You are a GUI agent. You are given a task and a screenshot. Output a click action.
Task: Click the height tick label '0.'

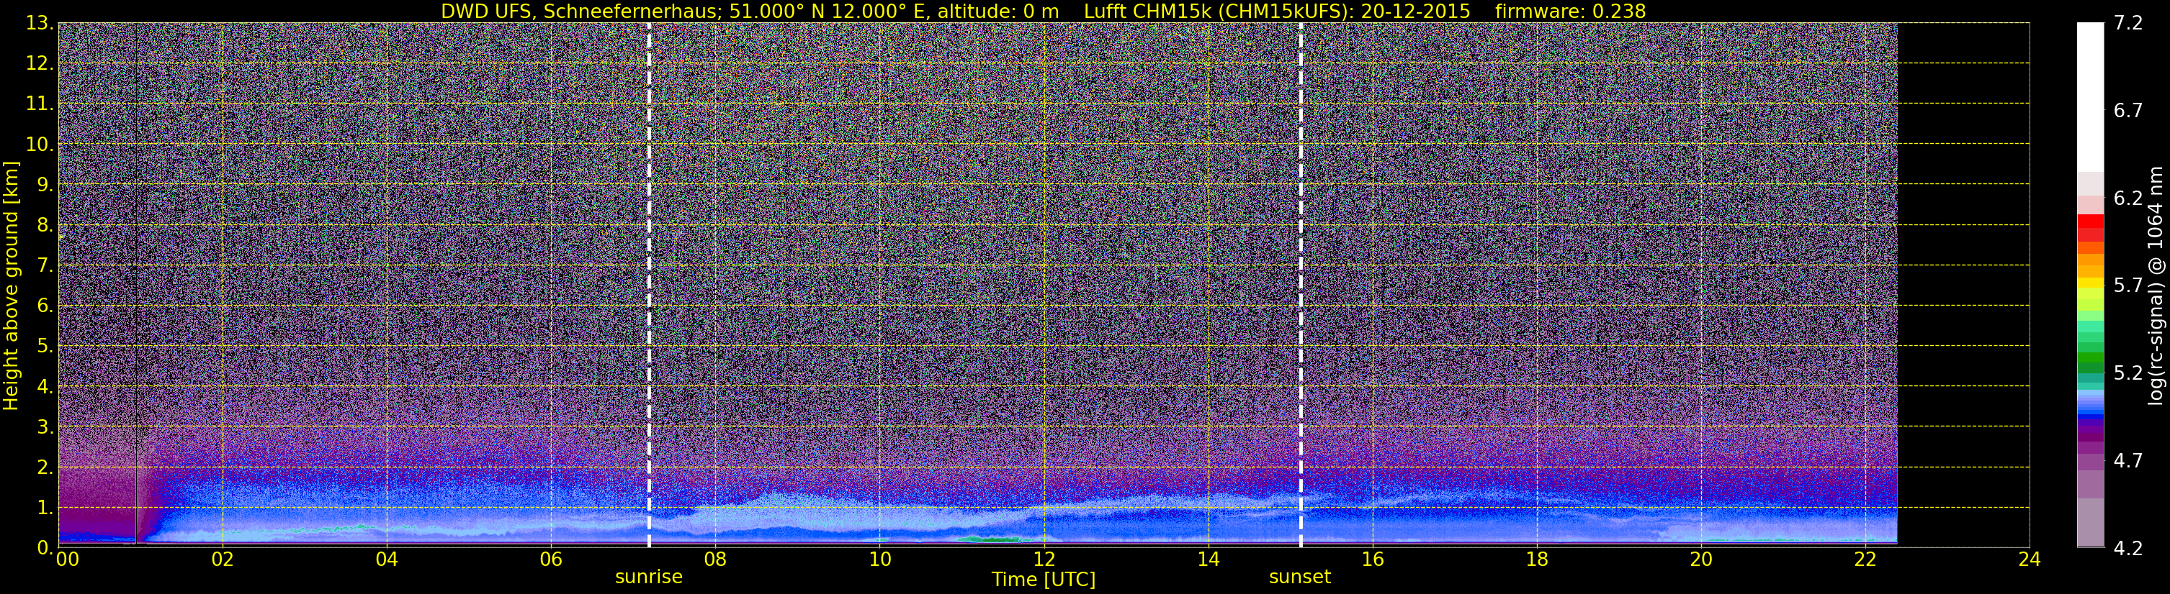click(x=45, y=547)
